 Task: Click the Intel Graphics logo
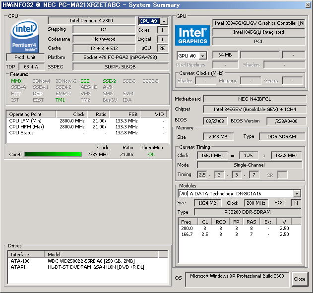[x=192, y=35]
